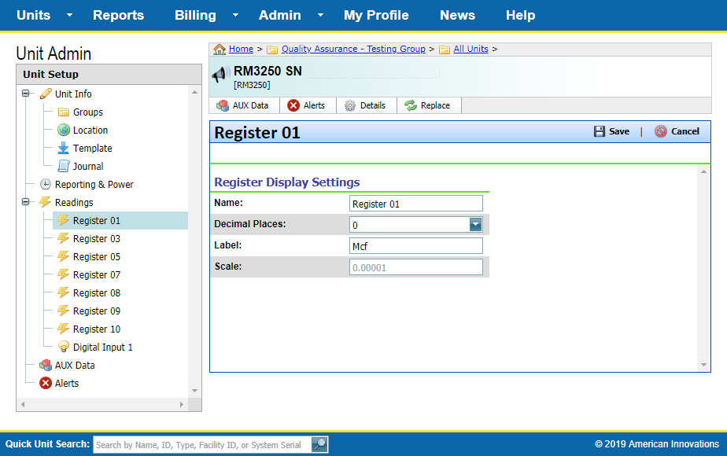Click the red Cancel icon
Screen dimensions: 727x456
661,131
